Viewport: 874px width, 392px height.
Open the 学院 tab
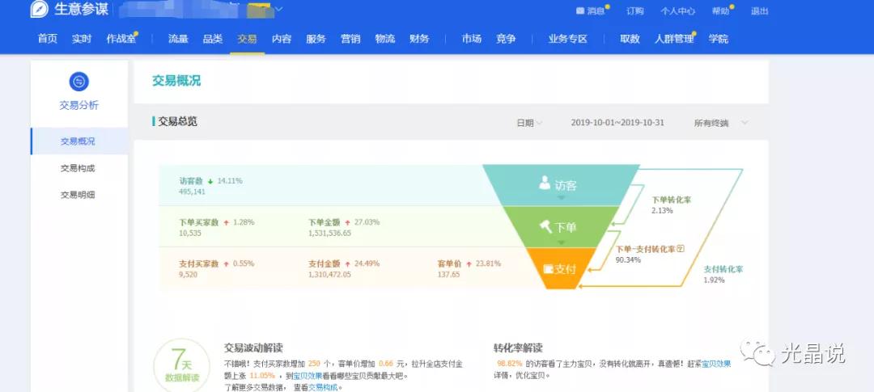(x=719, y=39)
